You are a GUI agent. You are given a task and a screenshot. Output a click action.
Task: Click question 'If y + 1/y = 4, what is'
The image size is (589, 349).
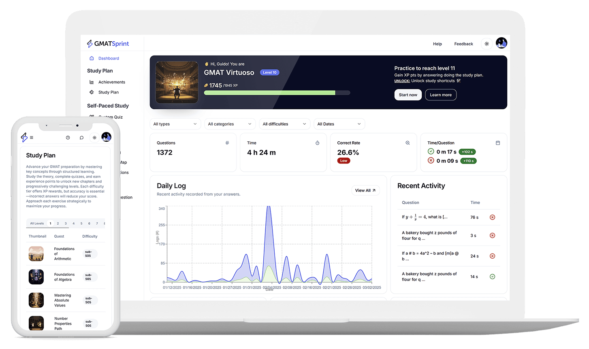[425, 217]
